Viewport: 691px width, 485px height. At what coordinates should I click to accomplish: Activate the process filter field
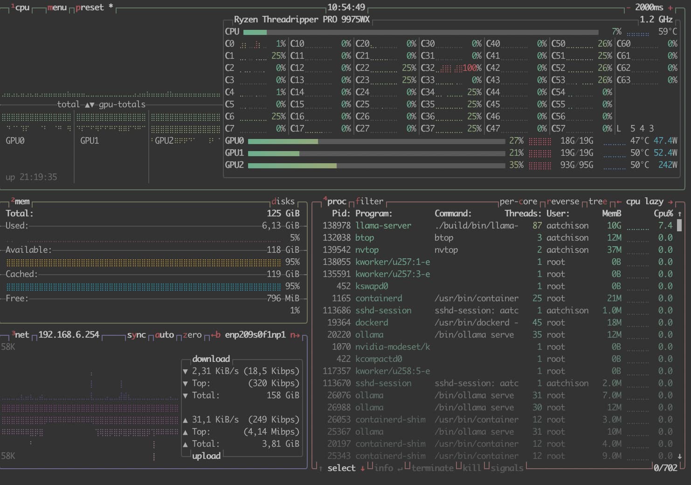pyautogui.click(x=369, y=201)
